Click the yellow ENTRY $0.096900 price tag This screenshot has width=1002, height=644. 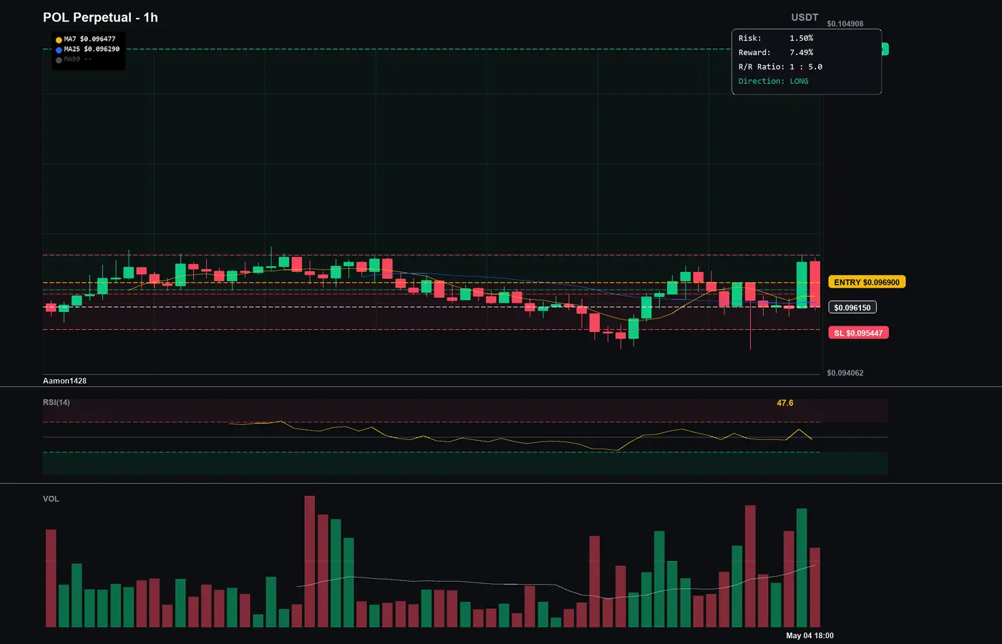867,282
